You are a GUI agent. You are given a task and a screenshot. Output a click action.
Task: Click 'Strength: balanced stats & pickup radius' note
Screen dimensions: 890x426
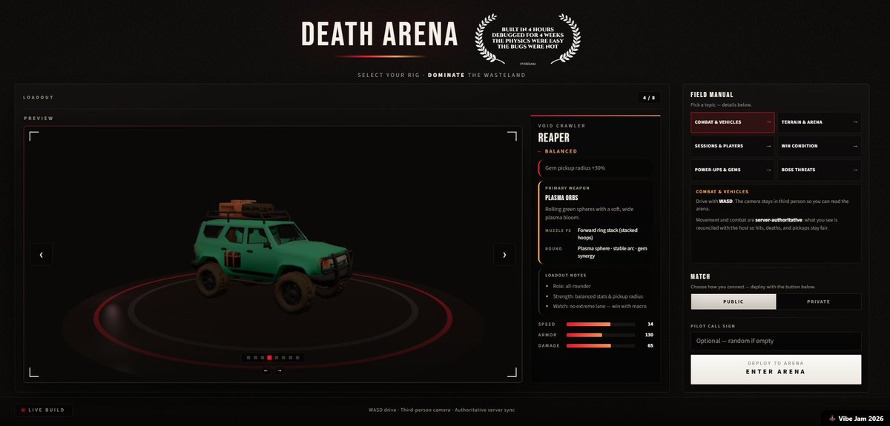point(599,296)
